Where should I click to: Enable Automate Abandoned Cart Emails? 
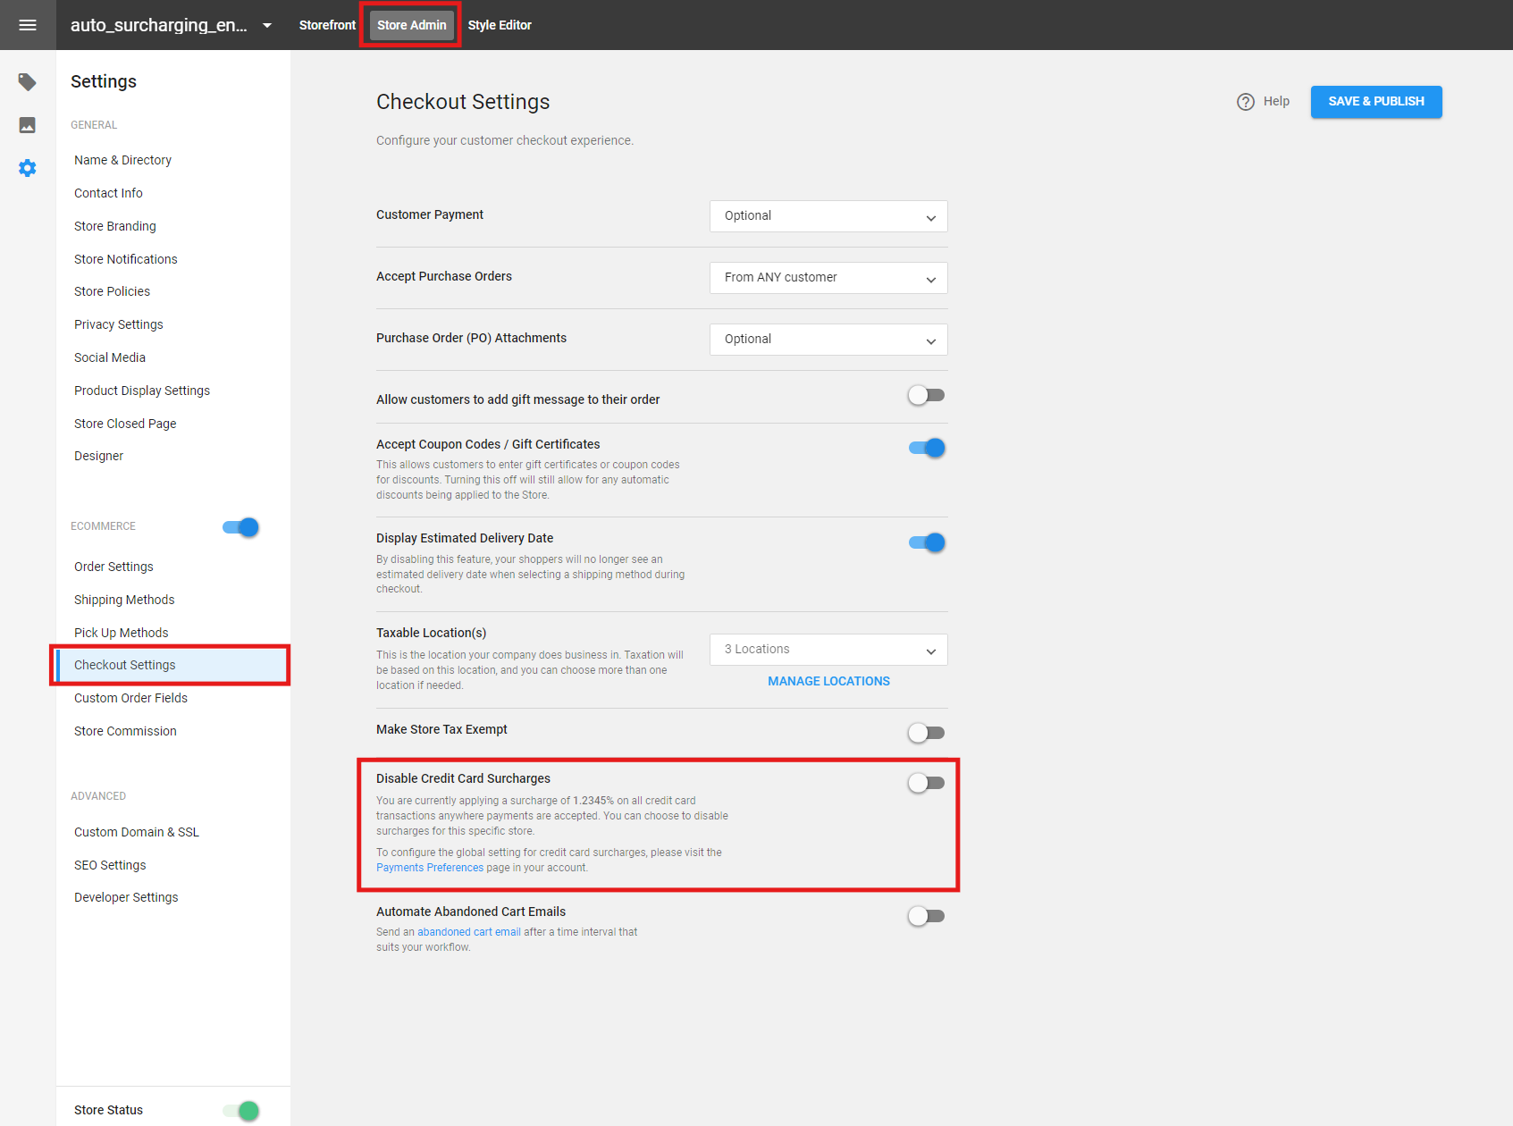[927, 915]
